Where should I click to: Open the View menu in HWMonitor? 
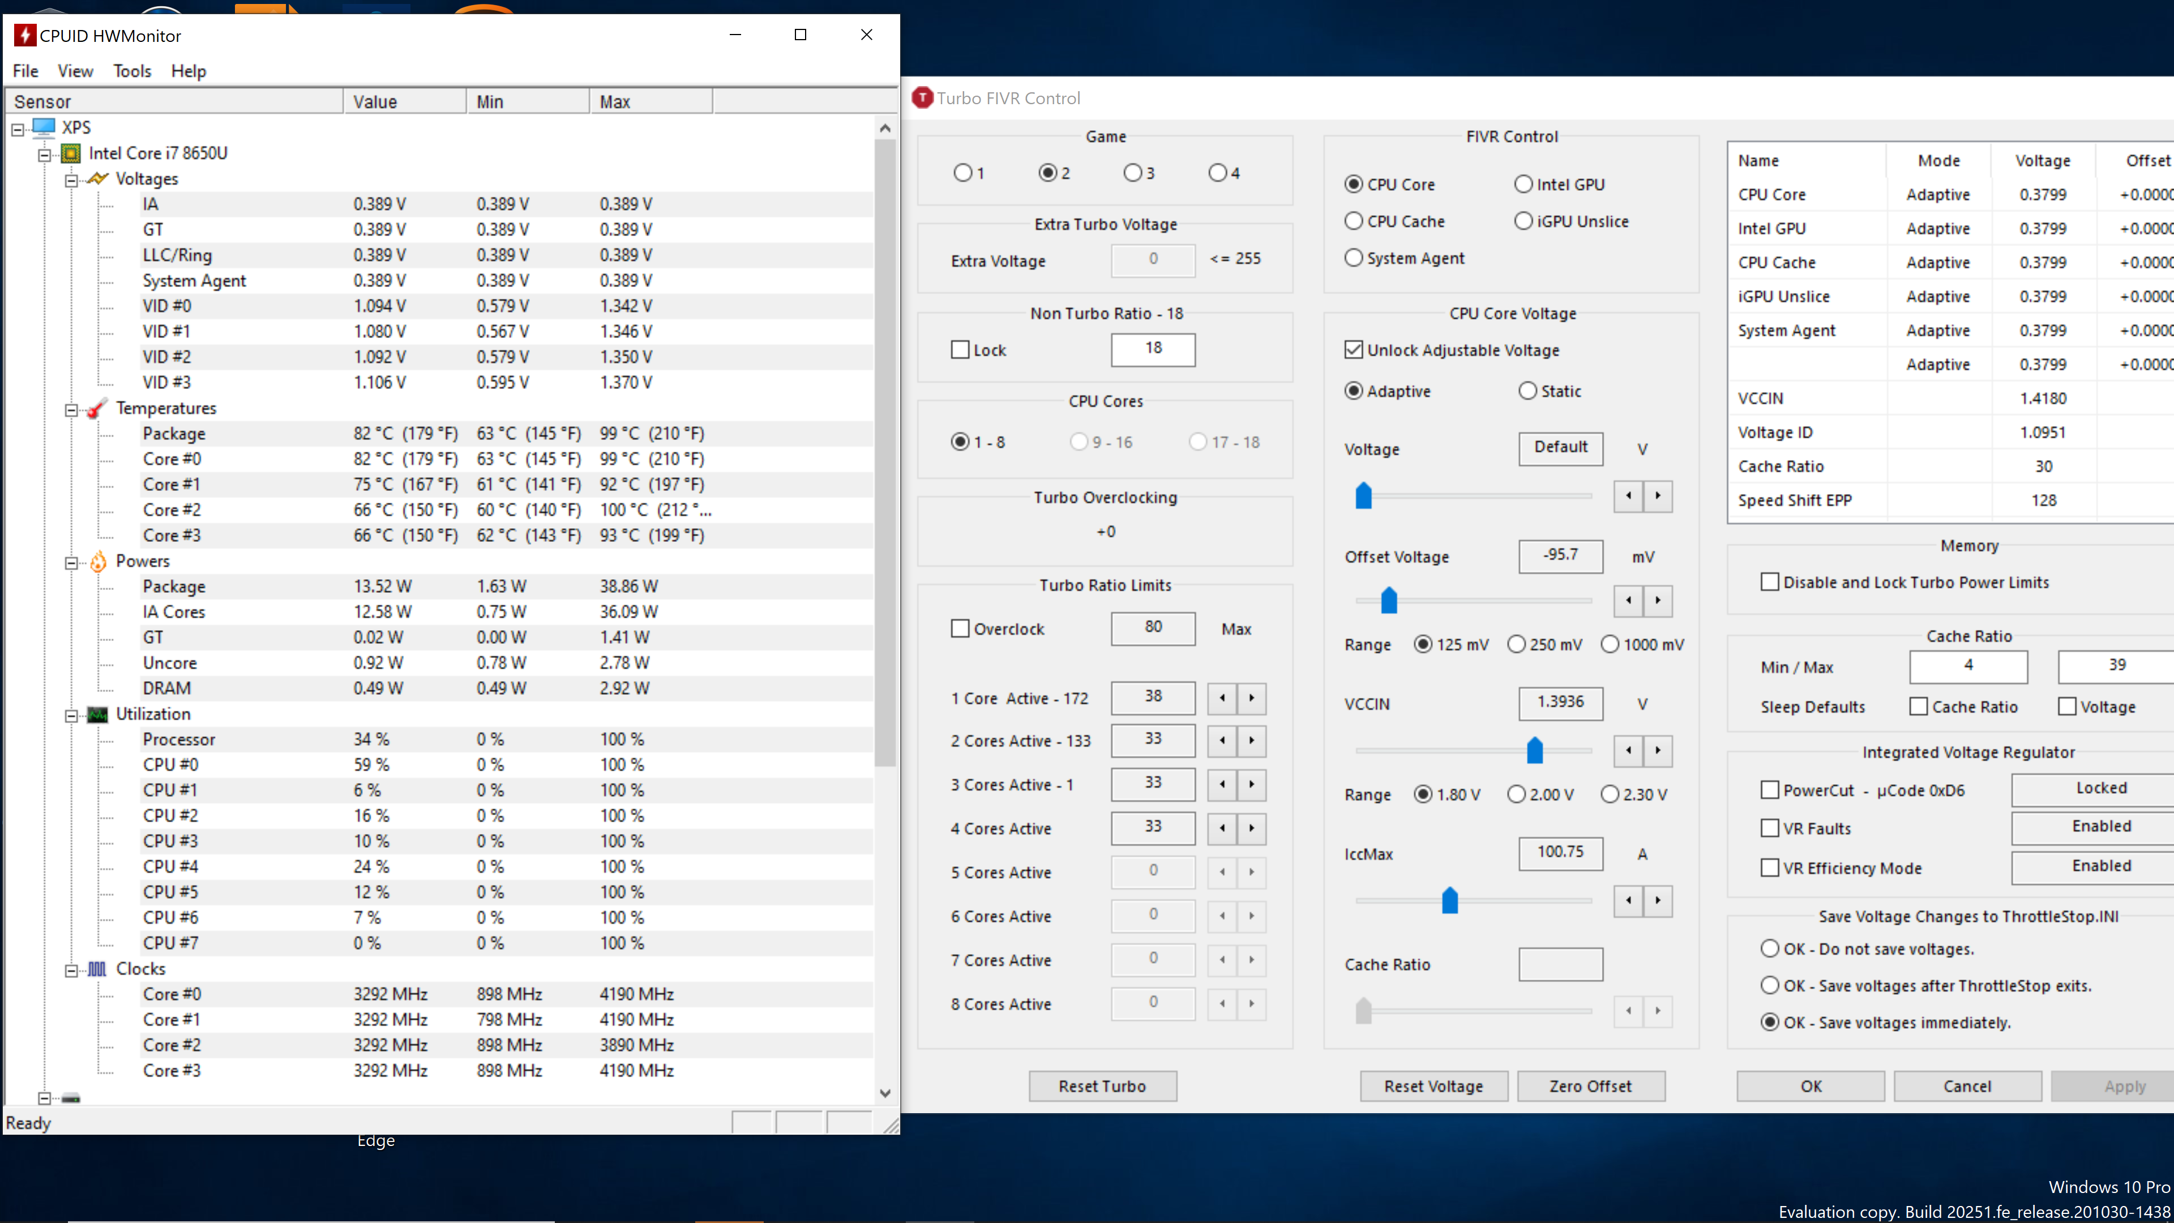[75, 71]
